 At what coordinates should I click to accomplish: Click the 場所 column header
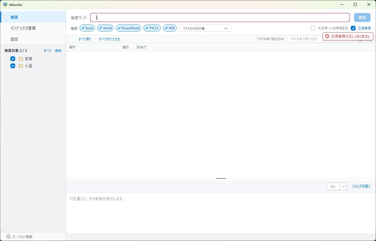point(72,47)
